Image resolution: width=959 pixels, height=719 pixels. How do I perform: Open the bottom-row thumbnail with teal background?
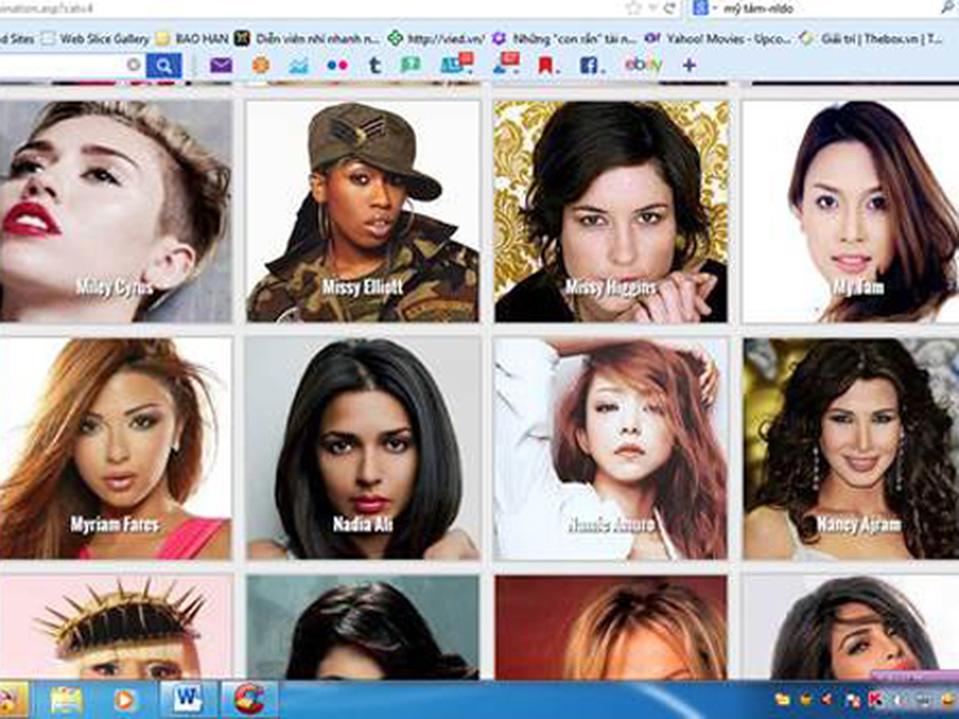pos(363,627)
